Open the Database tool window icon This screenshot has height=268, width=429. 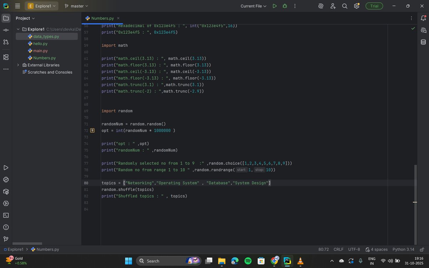click(x=423, y=42)
